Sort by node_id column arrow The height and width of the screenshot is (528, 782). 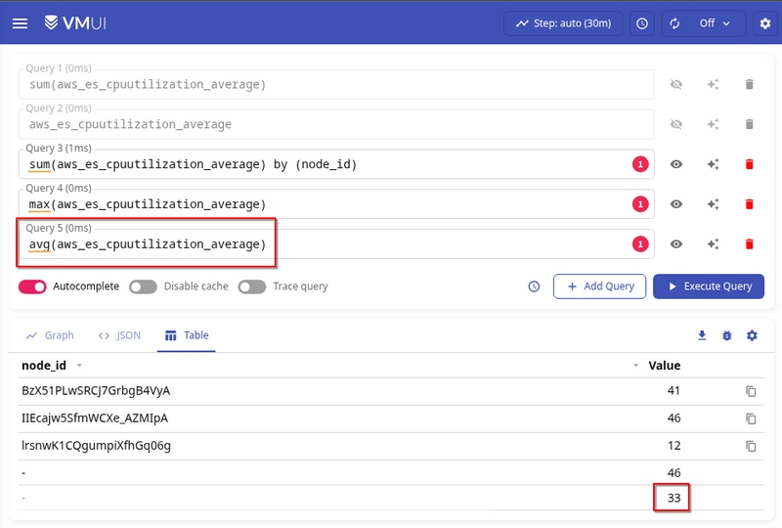(x=79, y=366)
